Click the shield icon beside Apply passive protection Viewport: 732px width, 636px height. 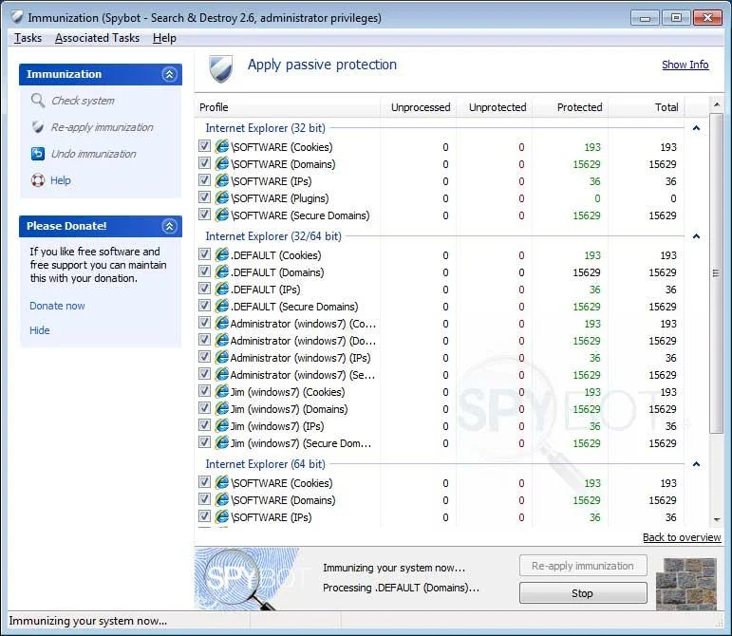pyautogui.click(x=221, y=69)
